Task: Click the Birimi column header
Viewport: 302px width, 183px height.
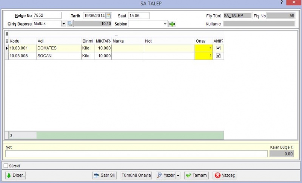Action: click(88, 41)
